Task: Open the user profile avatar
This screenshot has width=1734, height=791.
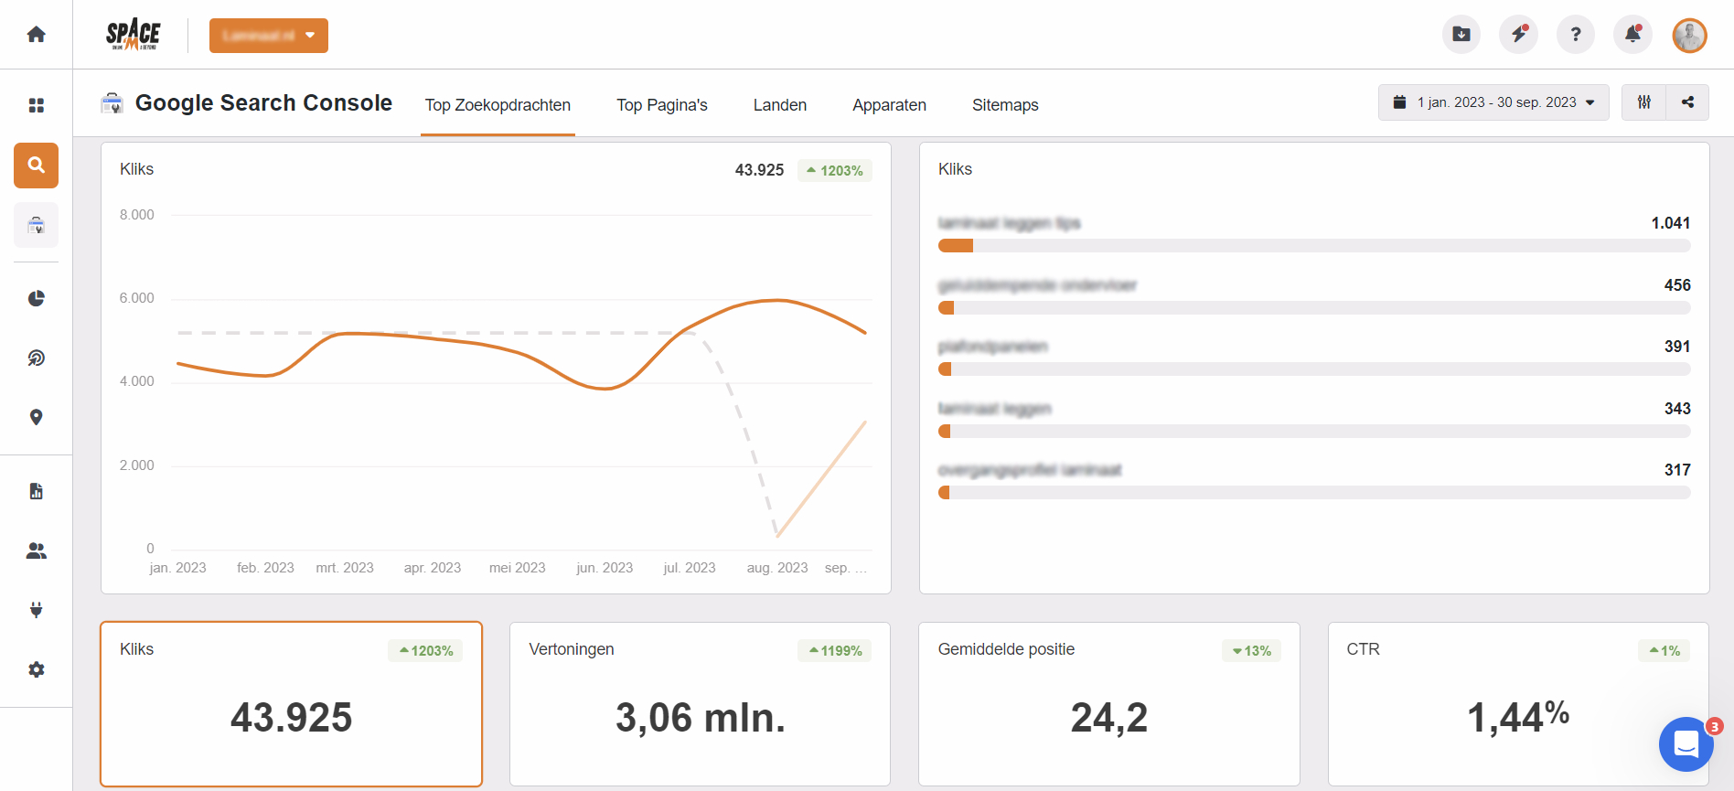Action: click(1689, 35)
